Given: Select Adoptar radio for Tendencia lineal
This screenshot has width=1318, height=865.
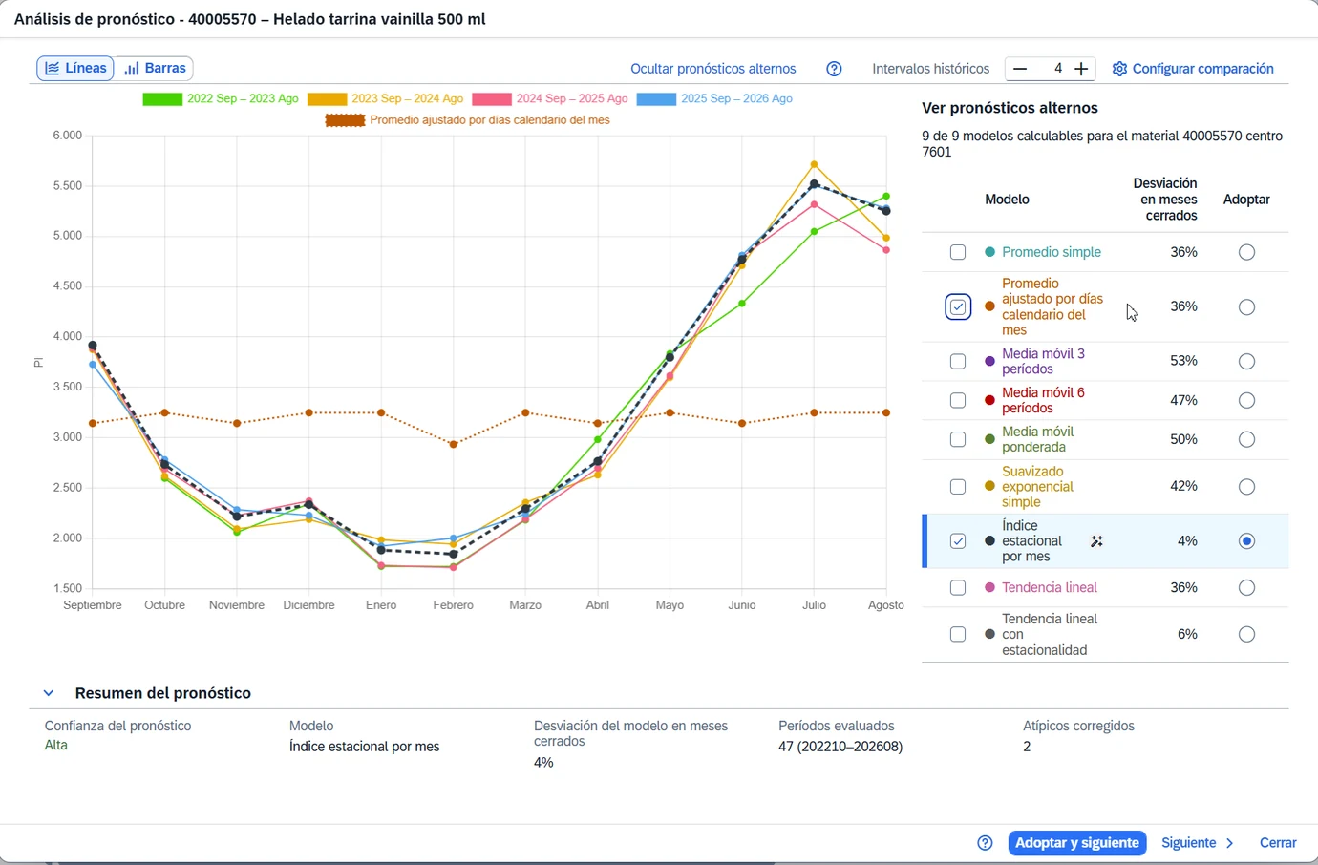Looking at the screenshot, I should coord(1246,588).
